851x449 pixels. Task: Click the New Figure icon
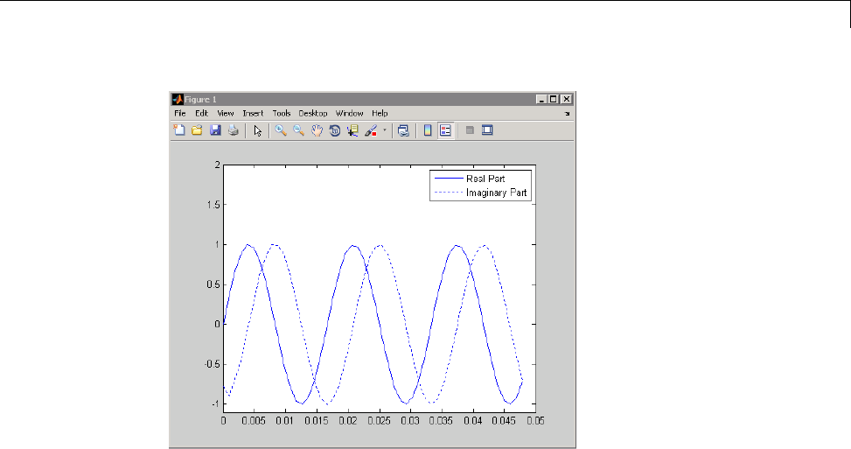179,130
